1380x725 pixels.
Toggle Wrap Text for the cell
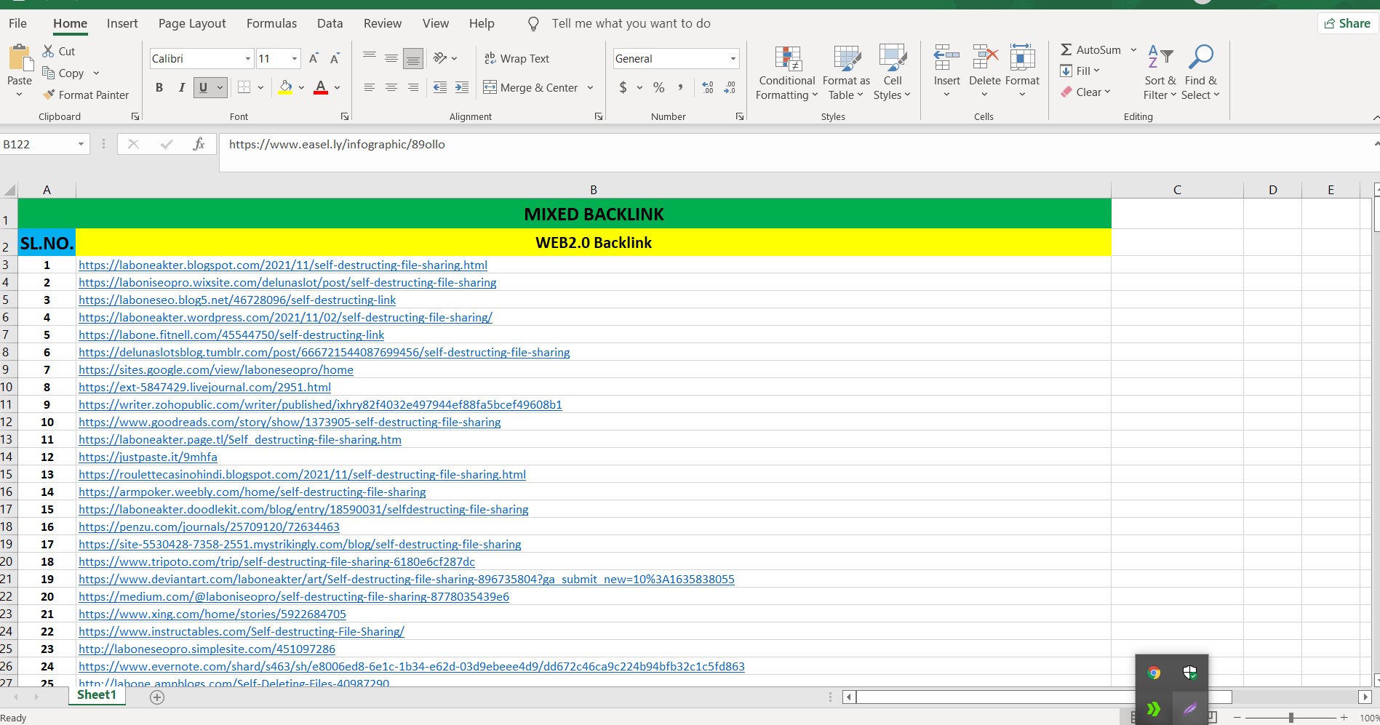(x=517, y=58)
